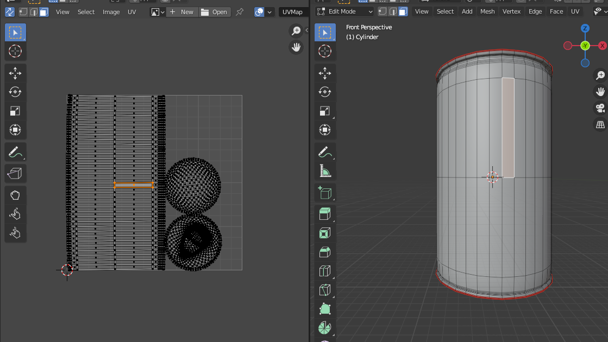Image resolution: width=608 pixels, height=342 pixels.
Task: Select the Measure tool in 3D viewport
Action: [325, 172]
